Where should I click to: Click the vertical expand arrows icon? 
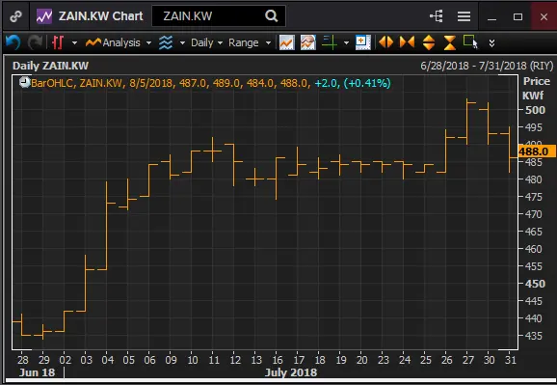point(429,42)
